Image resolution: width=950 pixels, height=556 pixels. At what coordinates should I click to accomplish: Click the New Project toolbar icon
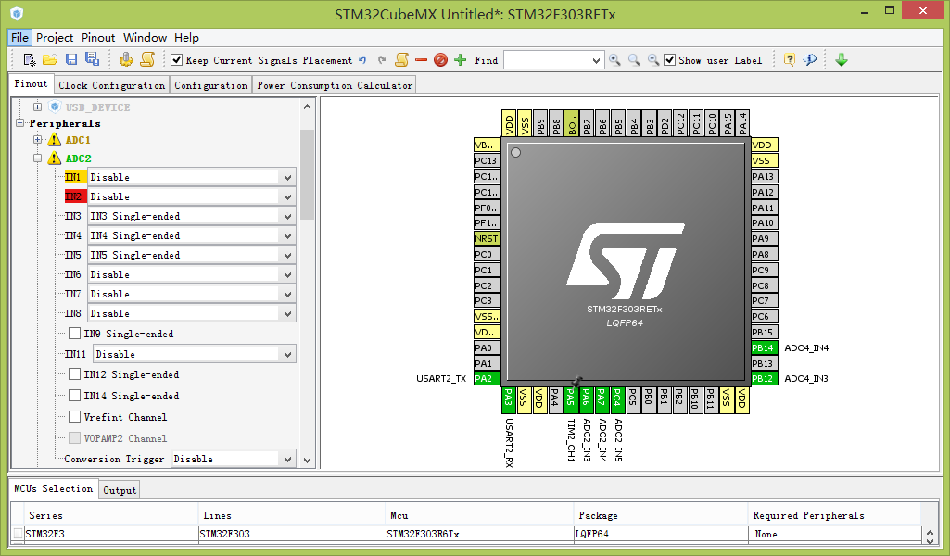click(30, 60)
